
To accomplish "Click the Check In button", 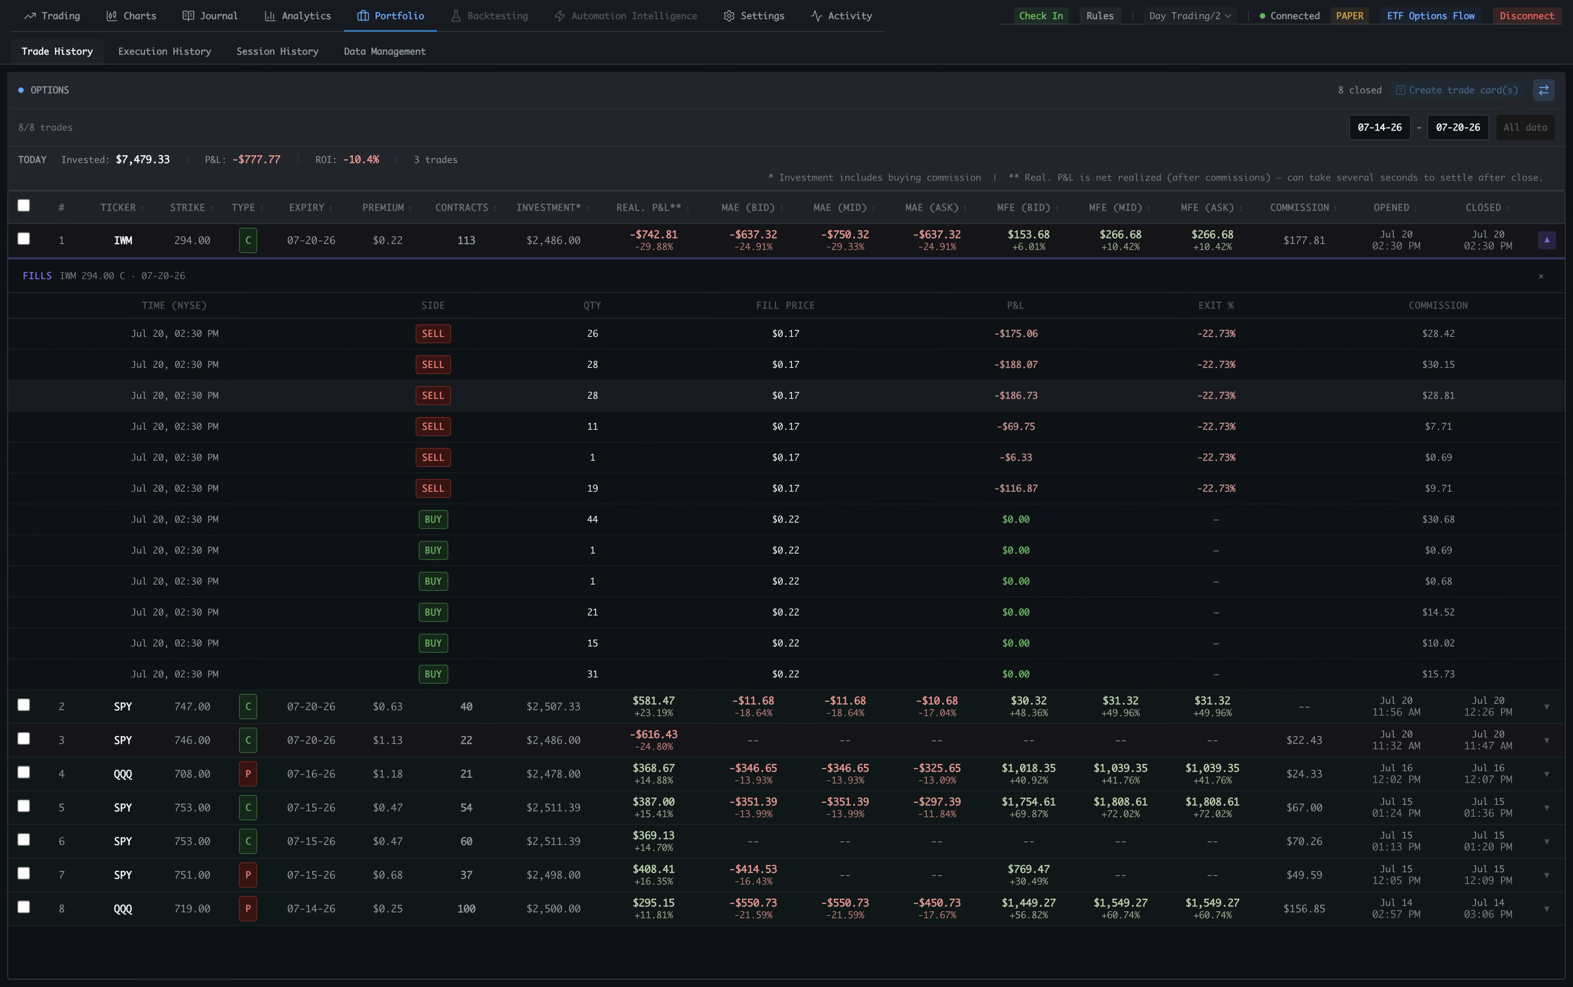I will [x=1040, y=15].
